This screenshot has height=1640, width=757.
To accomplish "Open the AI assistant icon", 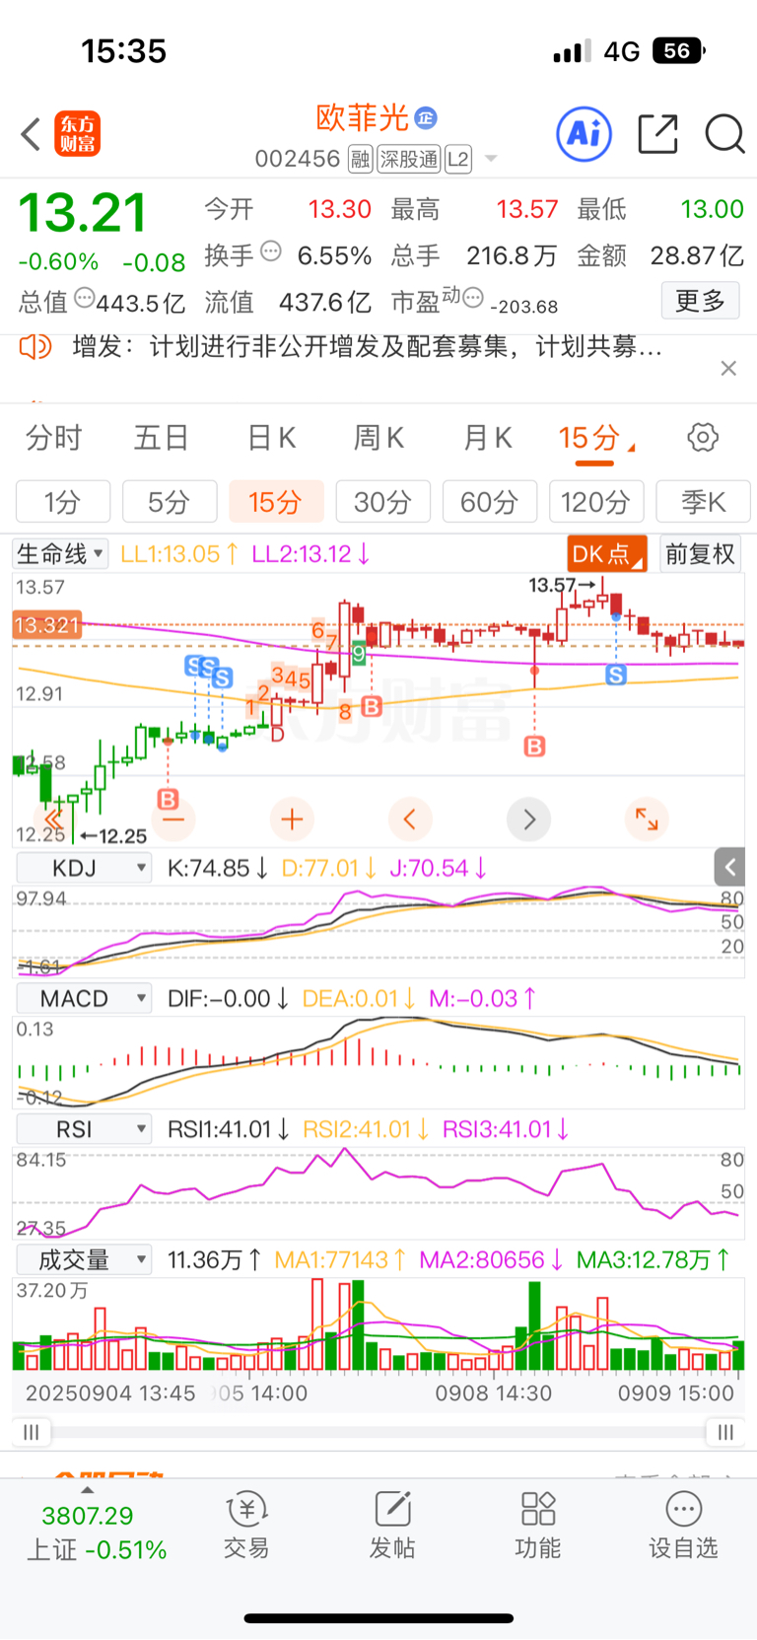I will click(x=585, y=134).
